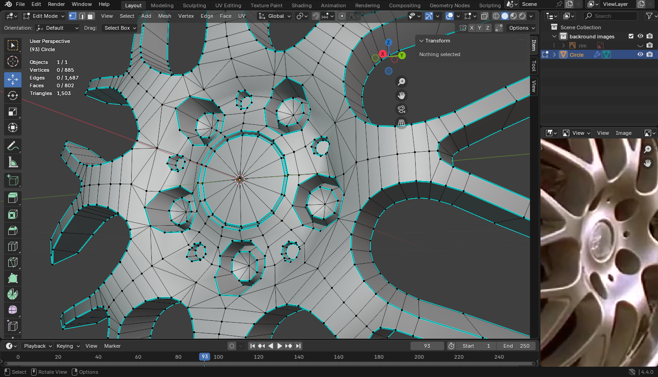Switch to face select mode

tap(91, 16)
